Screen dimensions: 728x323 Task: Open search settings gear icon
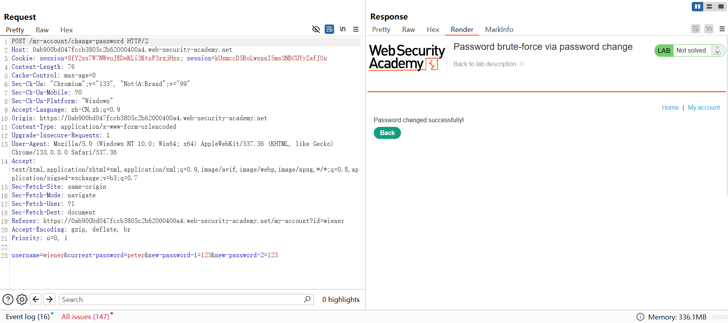(x=22, y=299)
